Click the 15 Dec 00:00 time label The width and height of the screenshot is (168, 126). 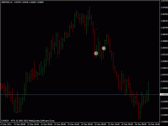click(x=87, y=124)
